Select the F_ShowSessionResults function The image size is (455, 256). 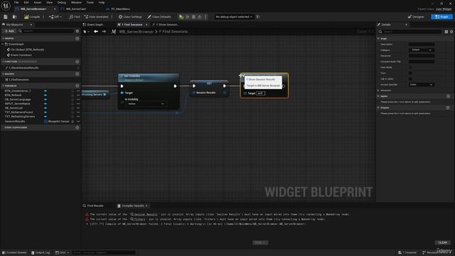[23, 68]
